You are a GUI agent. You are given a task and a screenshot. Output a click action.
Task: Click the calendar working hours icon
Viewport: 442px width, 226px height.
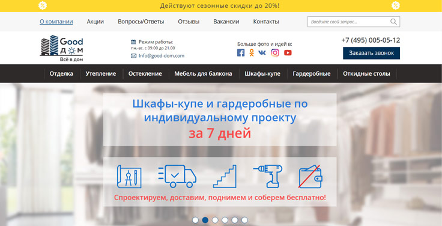(x=133, y=42)
